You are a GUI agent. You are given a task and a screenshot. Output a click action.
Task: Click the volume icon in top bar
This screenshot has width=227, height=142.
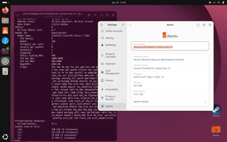(x=214, y=2)
